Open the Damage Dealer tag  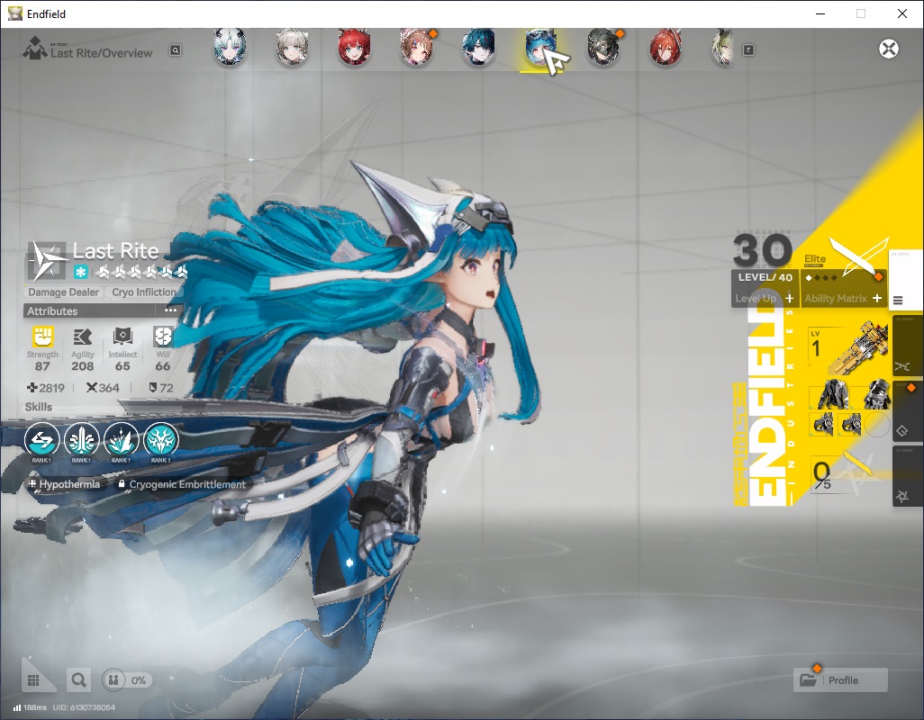coord(64,292)
